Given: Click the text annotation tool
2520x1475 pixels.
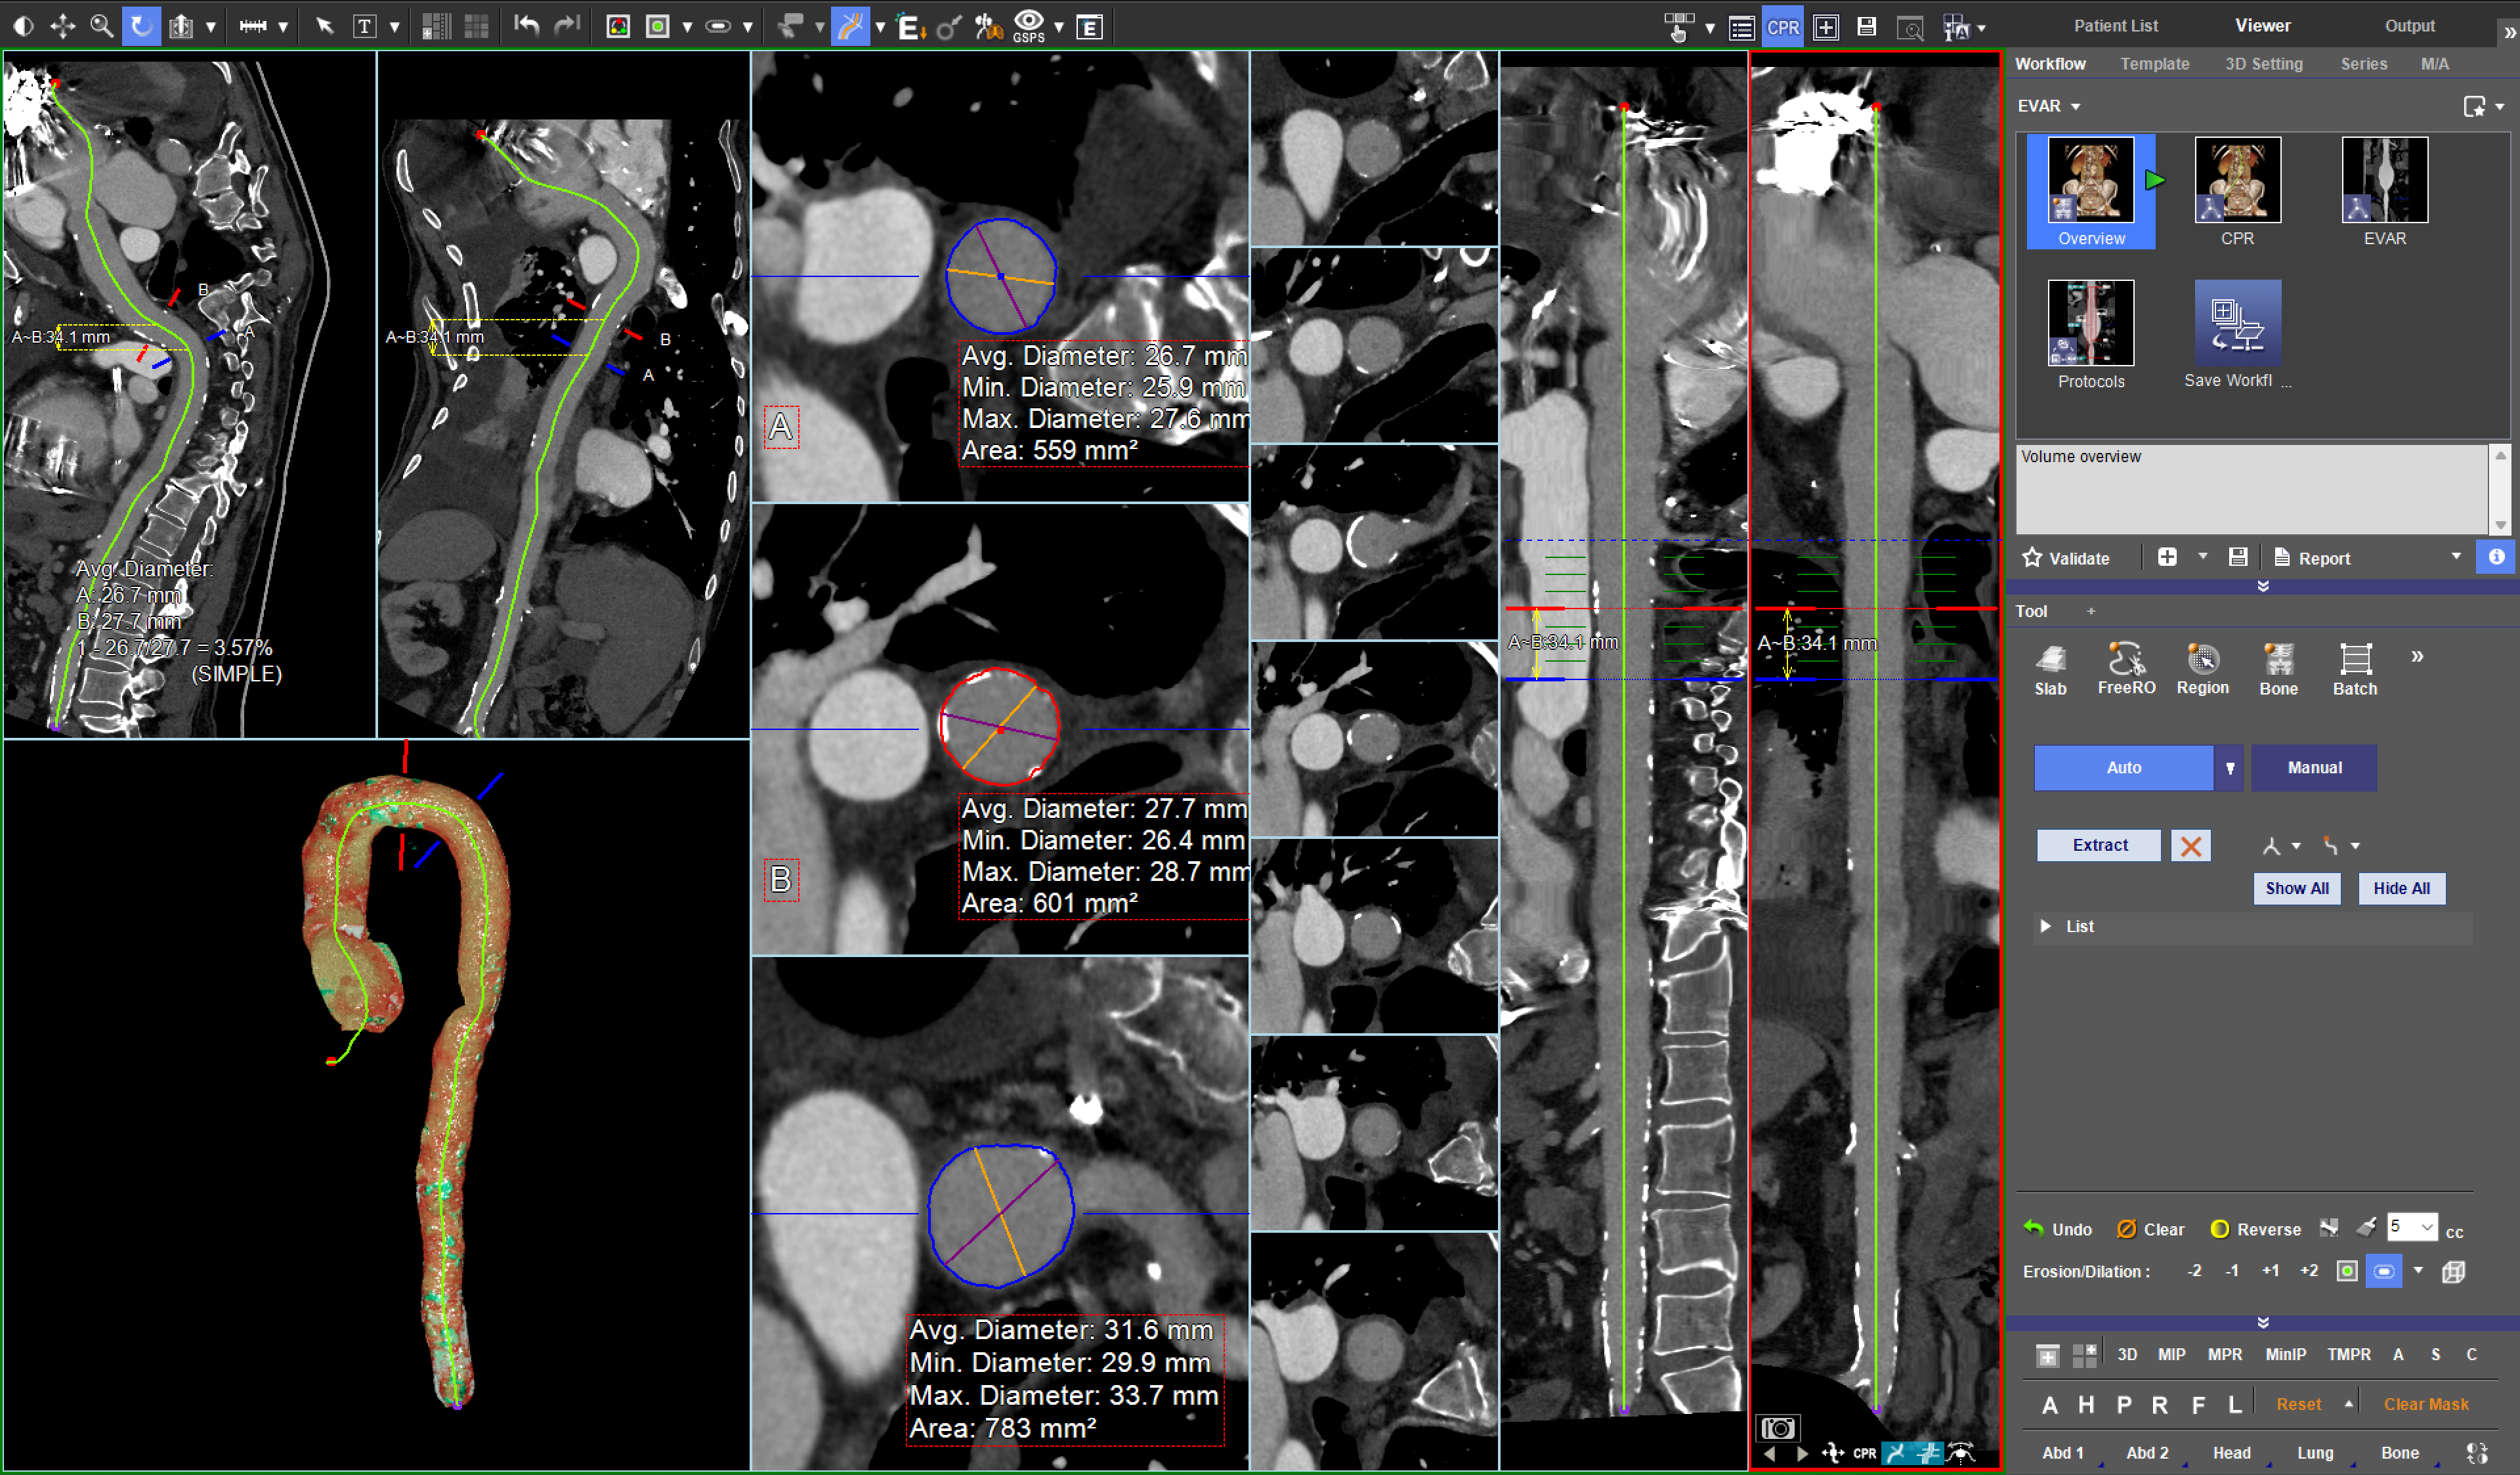Looking at the screenshot, I should click(364, 27).
